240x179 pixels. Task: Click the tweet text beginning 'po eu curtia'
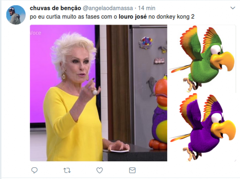(112, 17)
